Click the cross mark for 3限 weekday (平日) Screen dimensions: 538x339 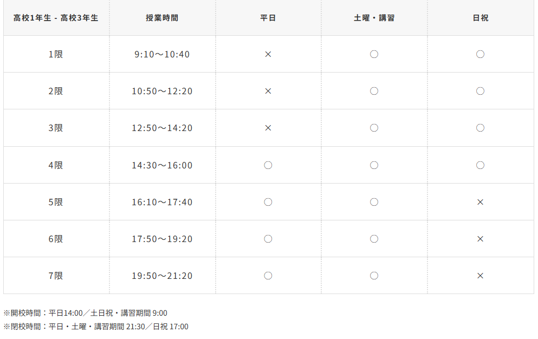click(268, 128)
